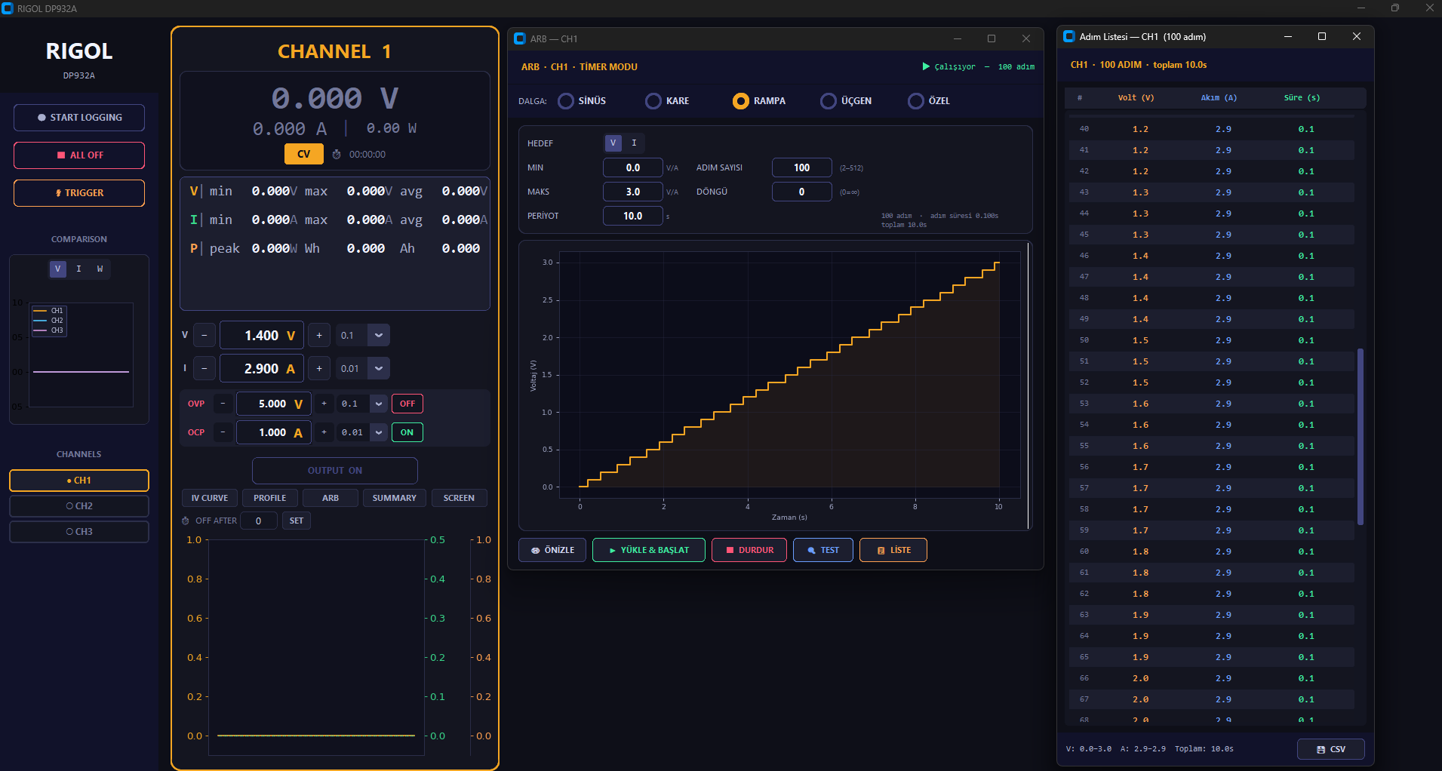Click the ÖNİZLE preview eye button
The width and height of the screenshot is (1442, 771).
pos(552,550)
